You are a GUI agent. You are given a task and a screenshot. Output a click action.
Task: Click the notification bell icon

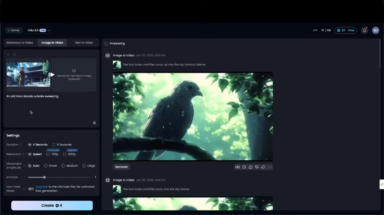364,30
